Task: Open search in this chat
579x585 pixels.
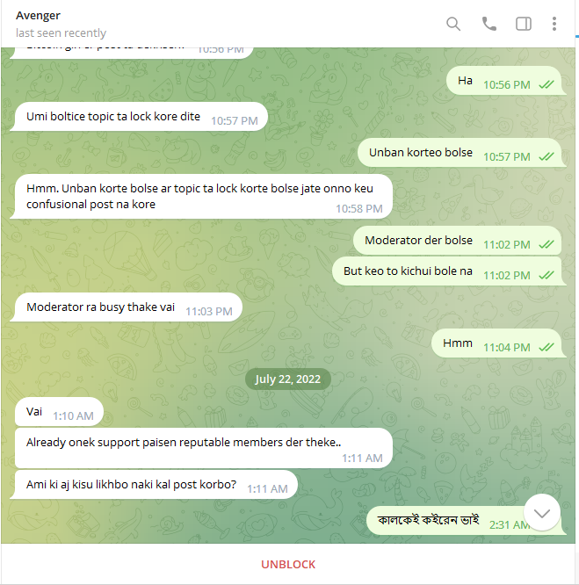Action: 453,24
